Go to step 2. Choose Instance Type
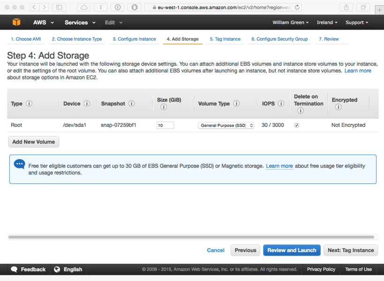The width and height of the screenshot is (384, 281). [77, 39]
